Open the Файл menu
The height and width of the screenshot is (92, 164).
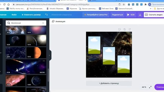click(x=14, y=15)
